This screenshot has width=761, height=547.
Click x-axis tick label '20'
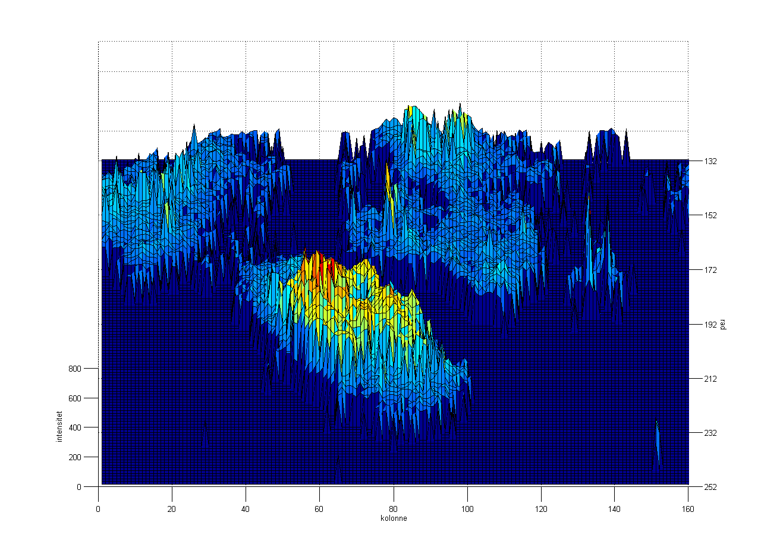(x=172, y=509)
